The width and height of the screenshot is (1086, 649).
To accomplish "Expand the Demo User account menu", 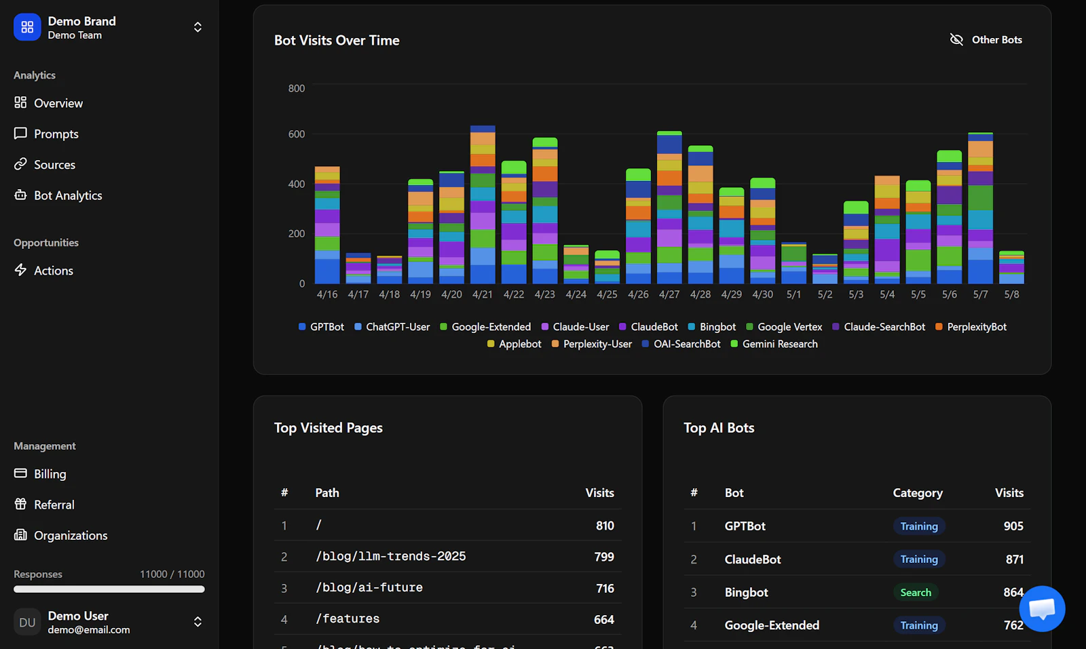I will (x=198, y=622).
